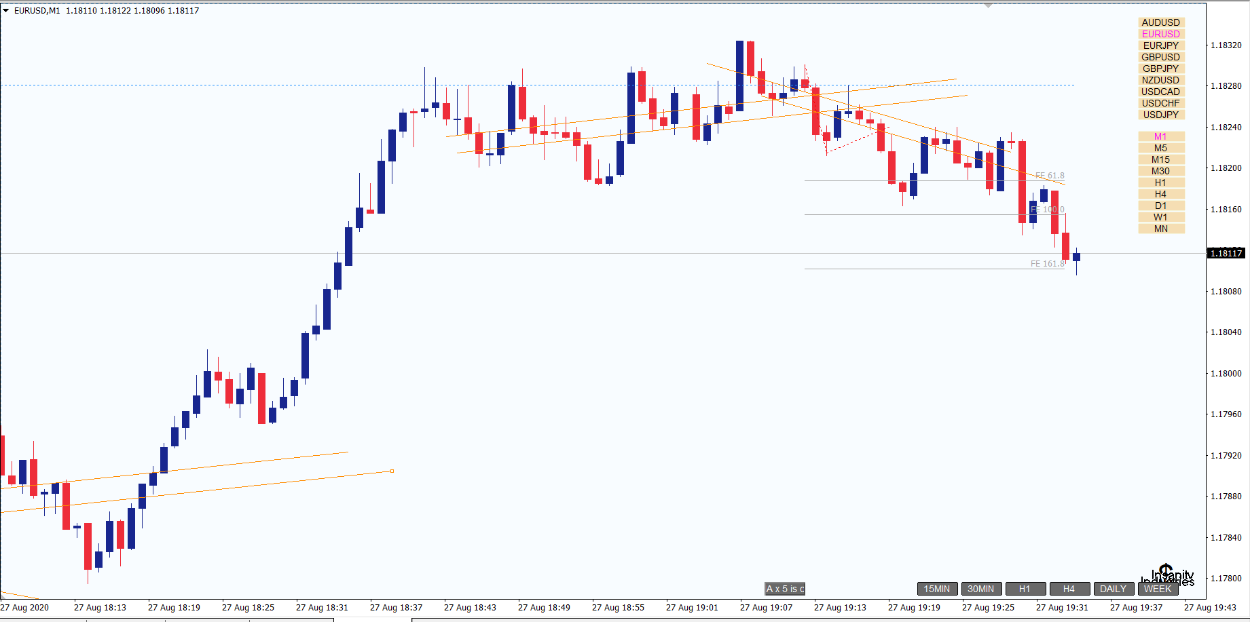Click the DAILY button
The image size is (1250, 622).
1114,589
